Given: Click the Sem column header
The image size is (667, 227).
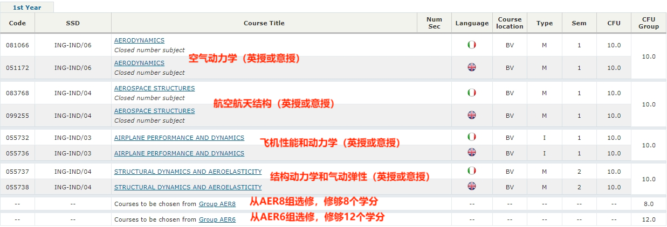Looking at the screenshot, I should [579, 23].
